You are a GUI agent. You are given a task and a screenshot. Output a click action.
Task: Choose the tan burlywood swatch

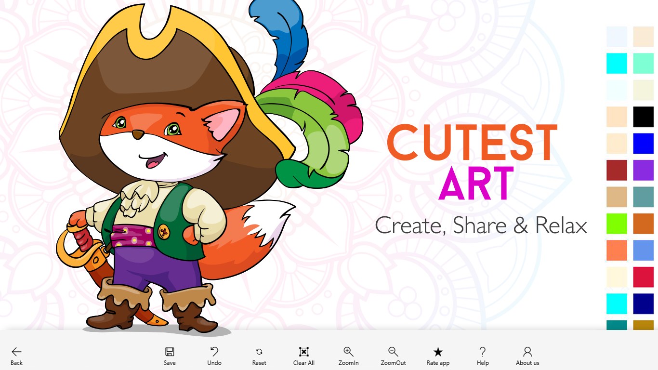(617, 197)
